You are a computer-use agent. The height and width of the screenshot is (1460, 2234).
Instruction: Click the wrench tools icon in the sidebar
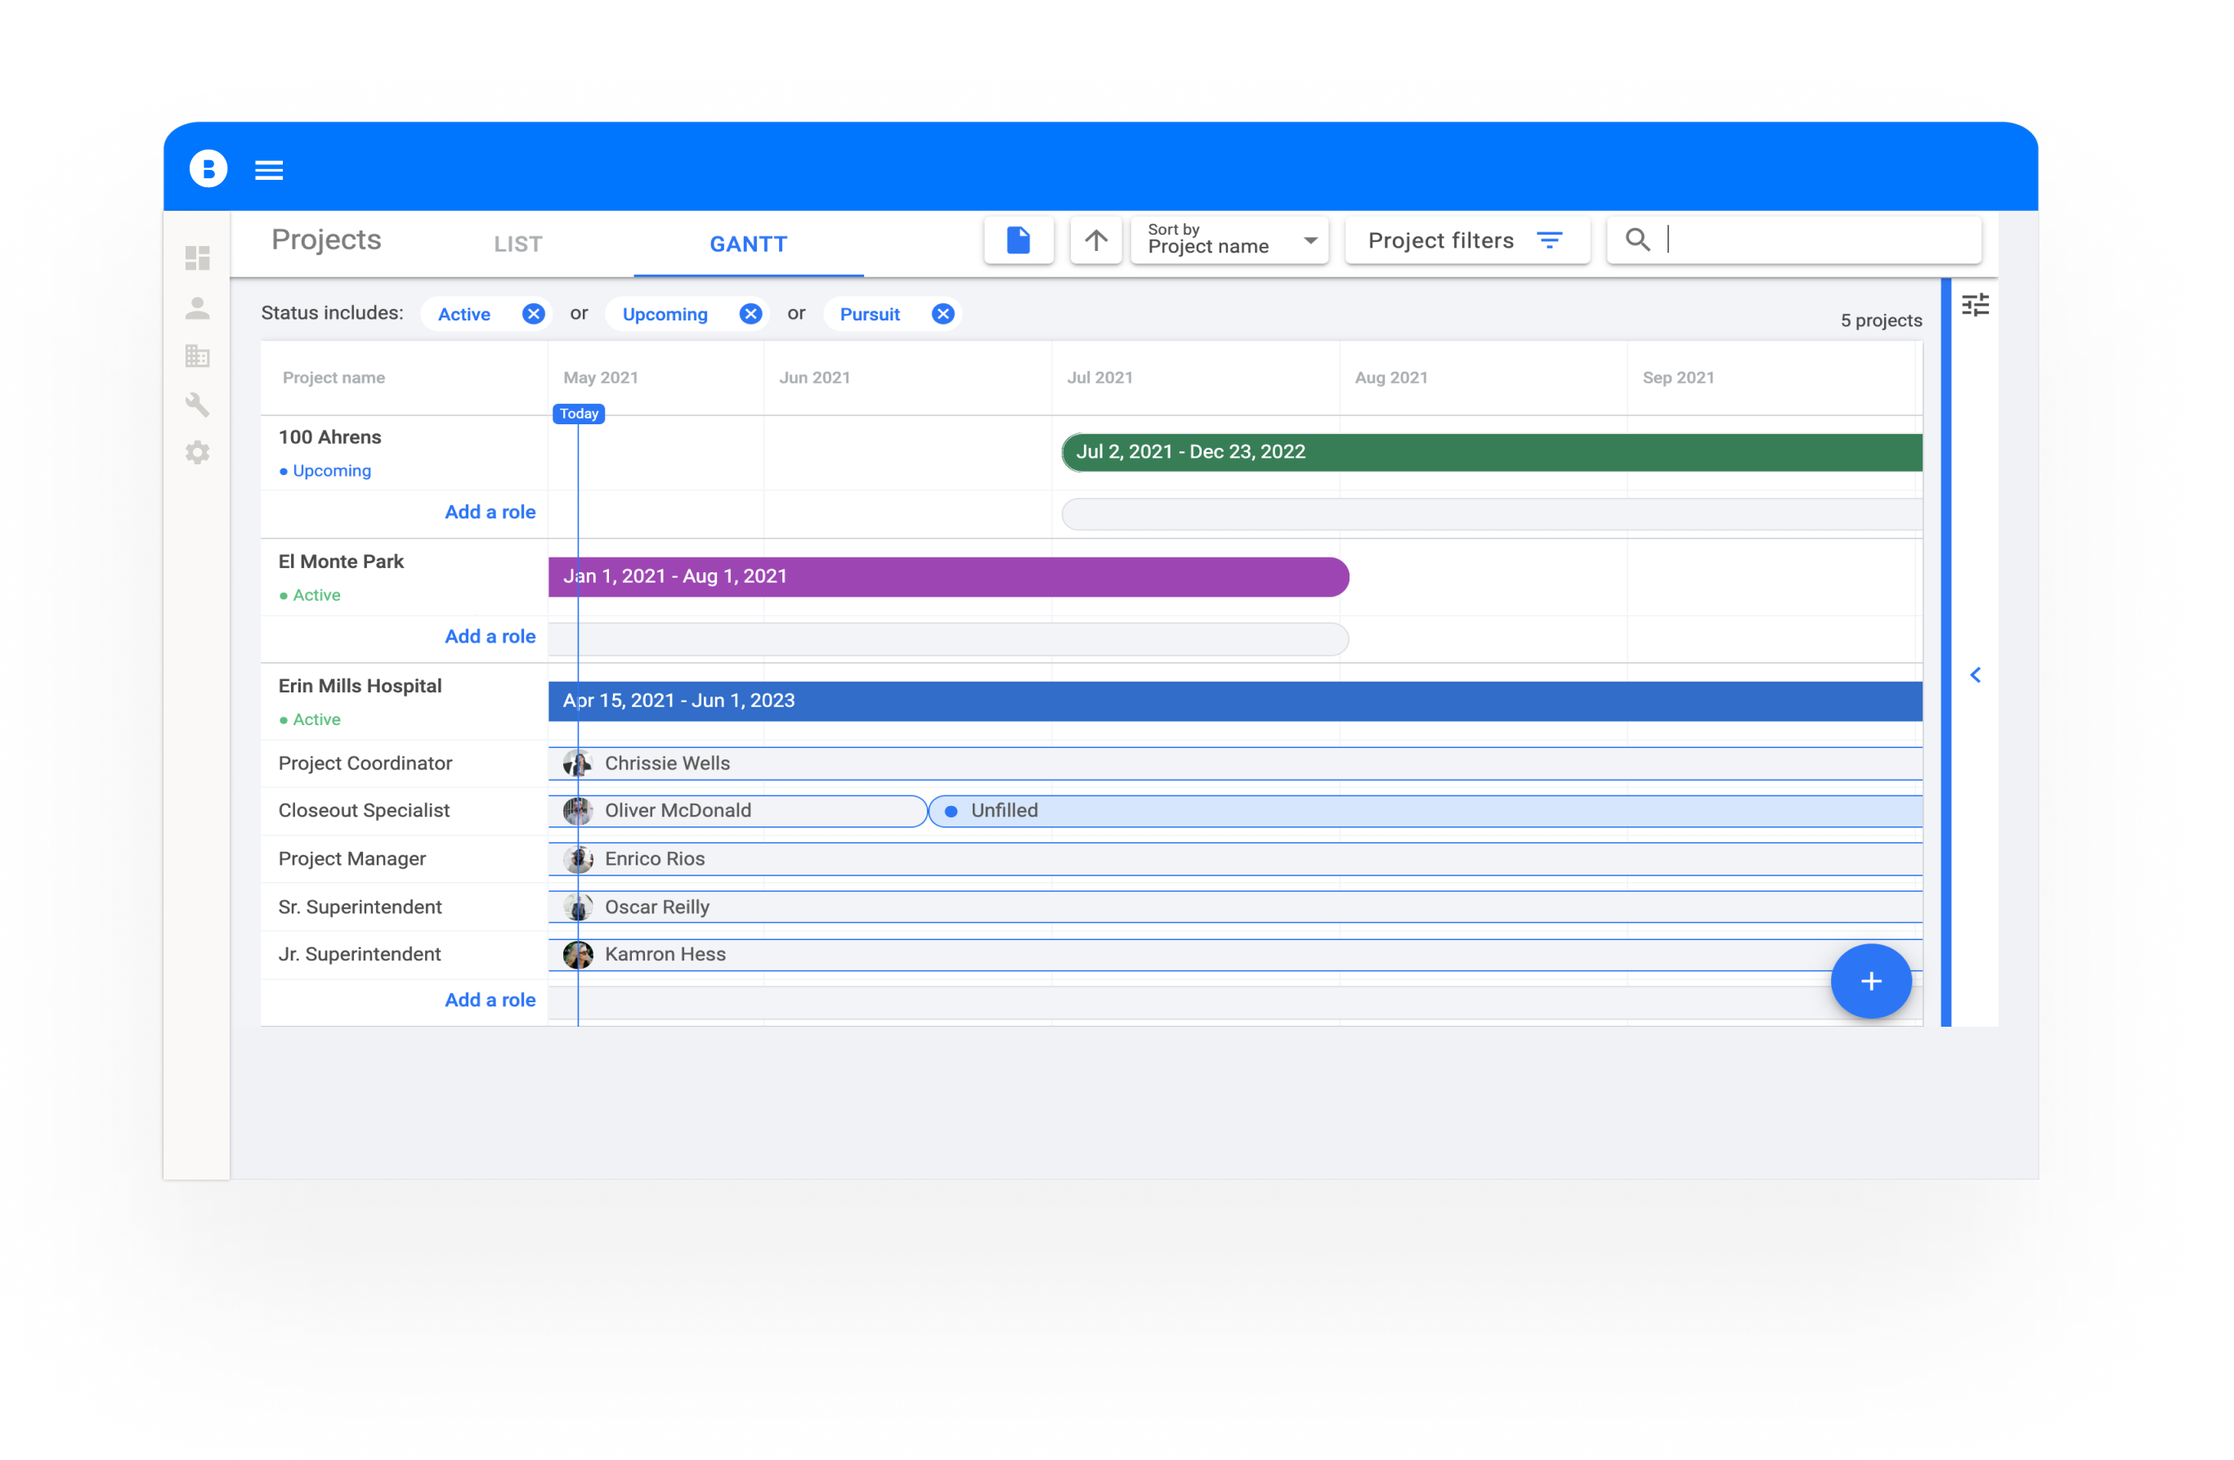click(198, 405)
